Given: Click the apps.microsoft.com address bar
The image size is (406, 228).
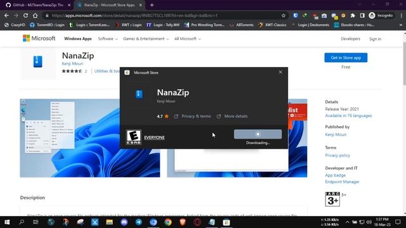Looking at the screenshot, I should pos(166,15).
